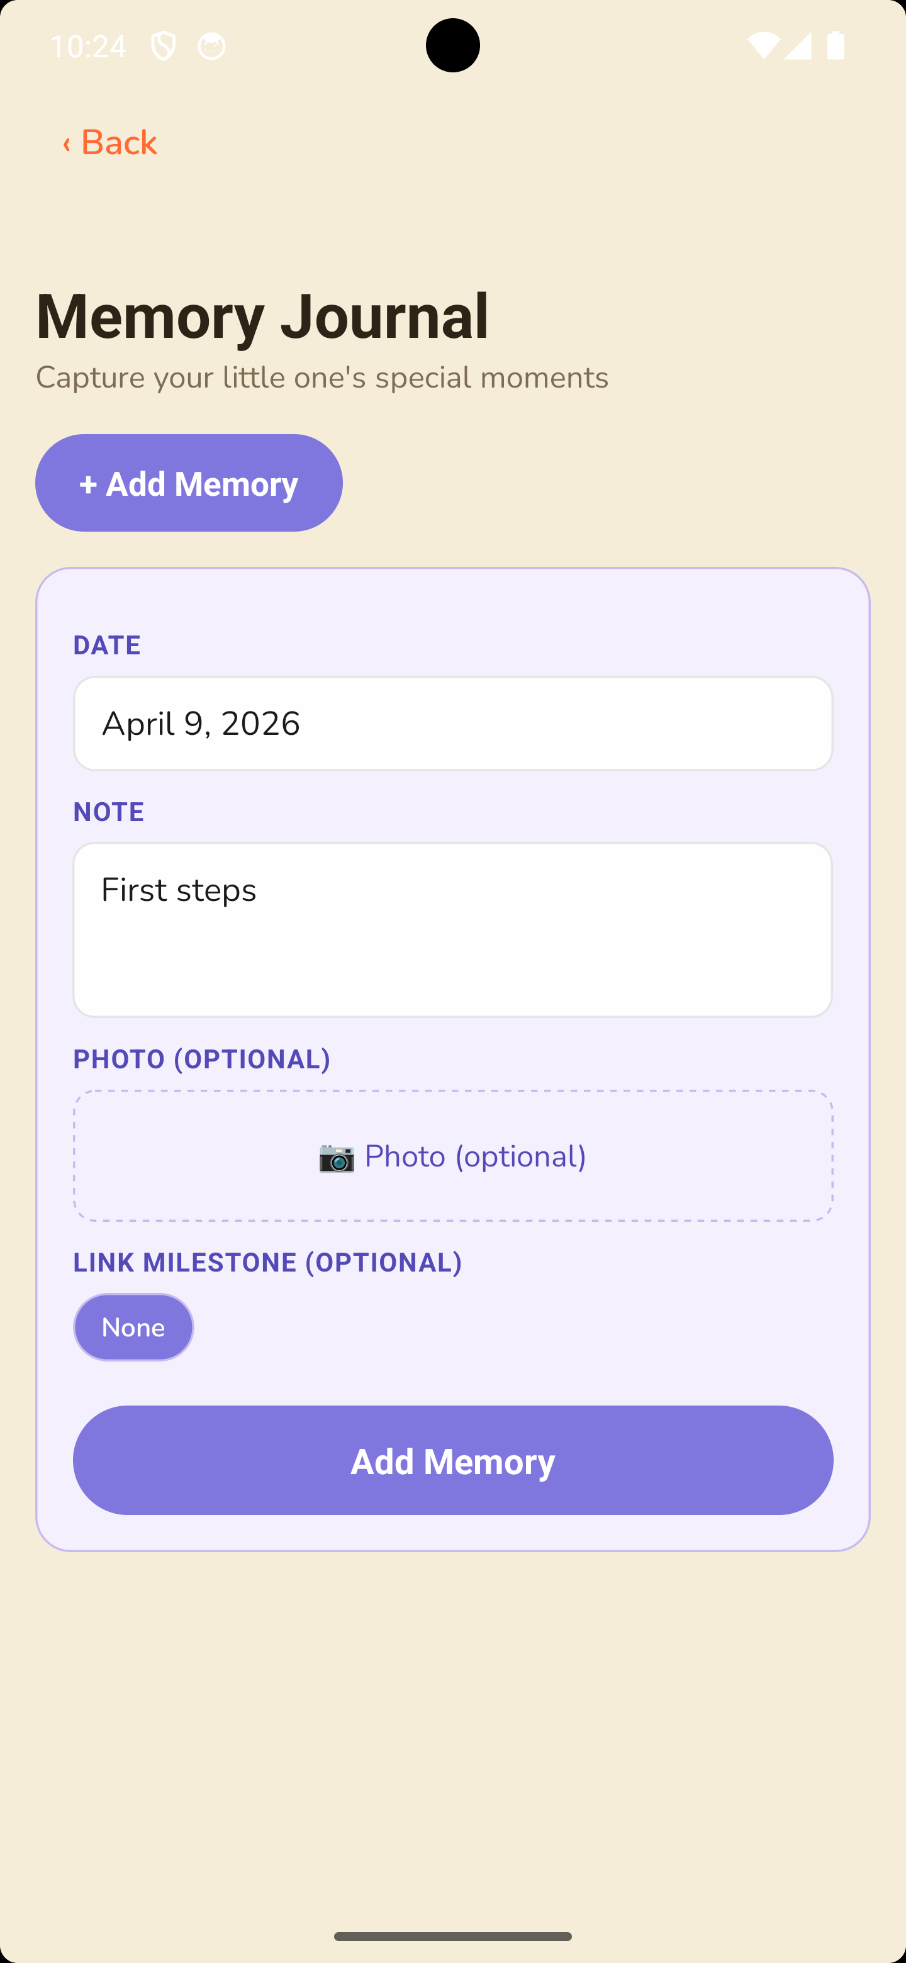
Task: Select the None milestone chip
Action: [133, 1327]
